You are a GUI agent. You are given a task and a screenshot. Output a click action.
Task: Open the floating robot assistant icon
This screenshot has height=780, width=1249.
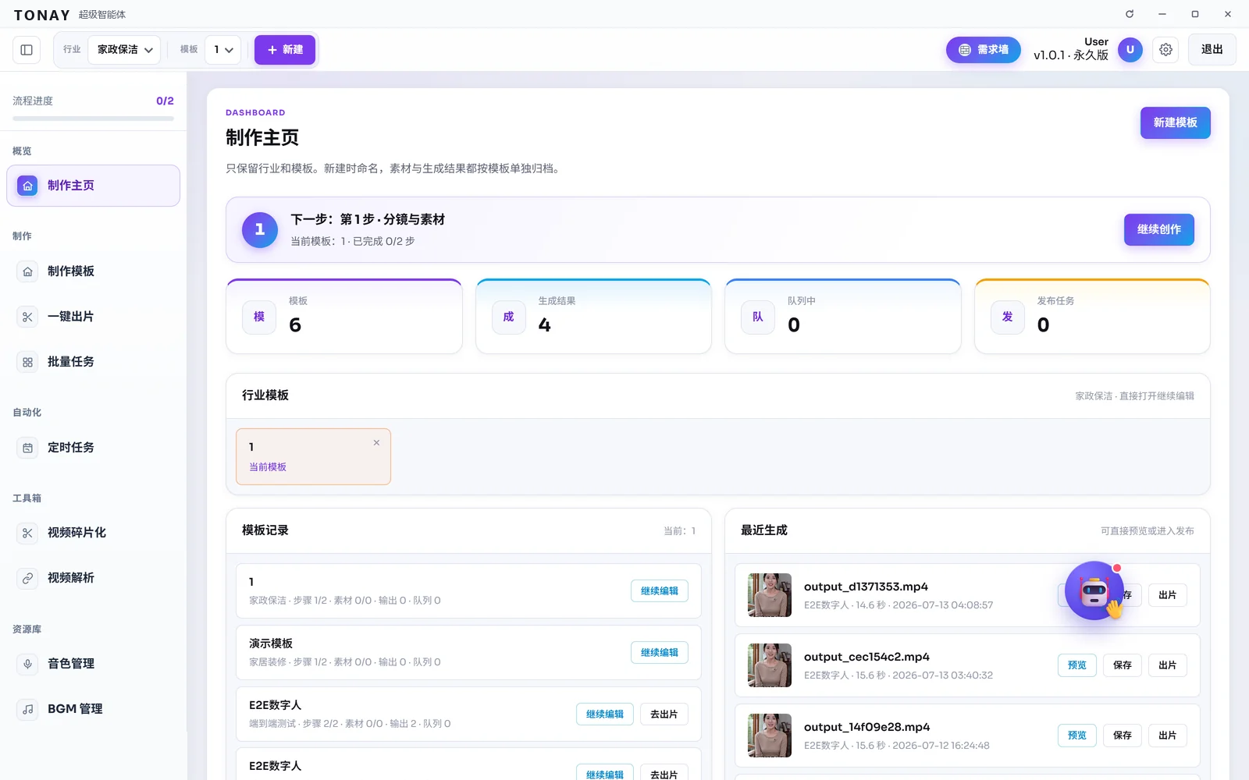(1094, 591)
